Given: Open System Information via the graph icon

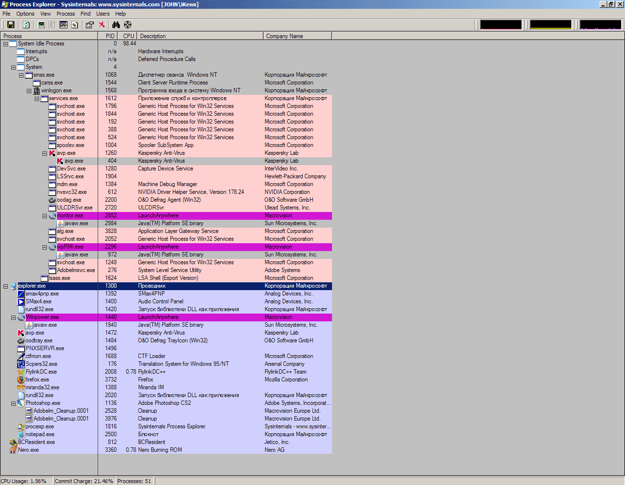Looking at the screenshot, I should 42,25.
